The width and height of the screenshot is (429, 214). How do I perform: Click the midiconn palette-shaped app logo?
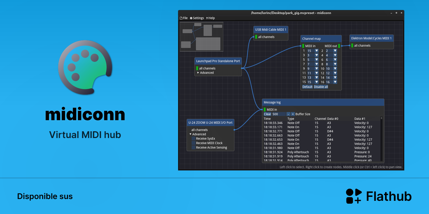(85, 67)
